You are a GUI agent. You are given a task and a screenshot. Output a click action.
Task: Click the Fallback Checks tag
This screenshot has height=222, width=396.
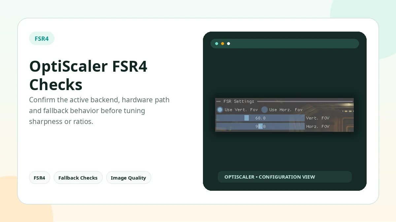tap(78, 178)
